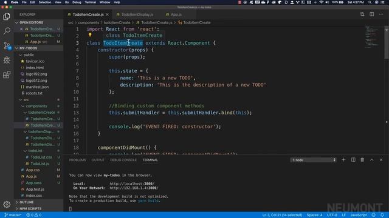
Task: Open the terminal selector dropdown '1: node'
Action: pyautogui.click(x=314, y=160)
